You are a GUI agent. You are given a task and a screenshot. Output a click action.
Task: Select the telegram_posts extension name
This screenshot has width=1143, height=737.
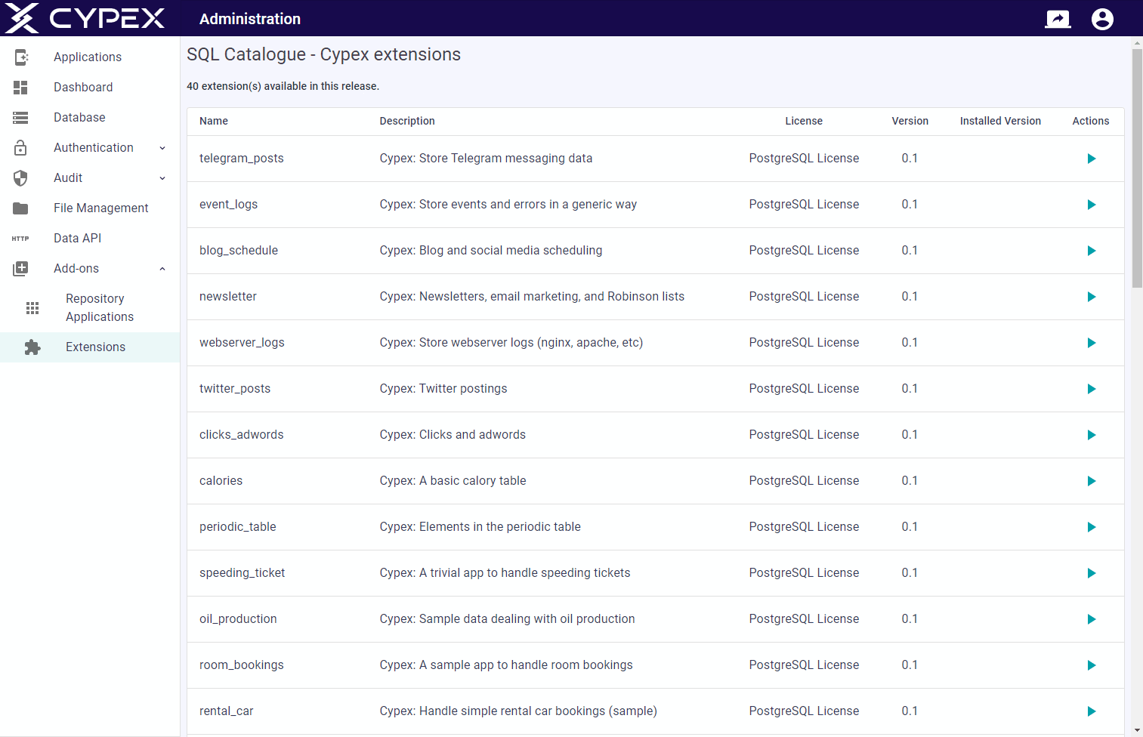click(242, 159)
